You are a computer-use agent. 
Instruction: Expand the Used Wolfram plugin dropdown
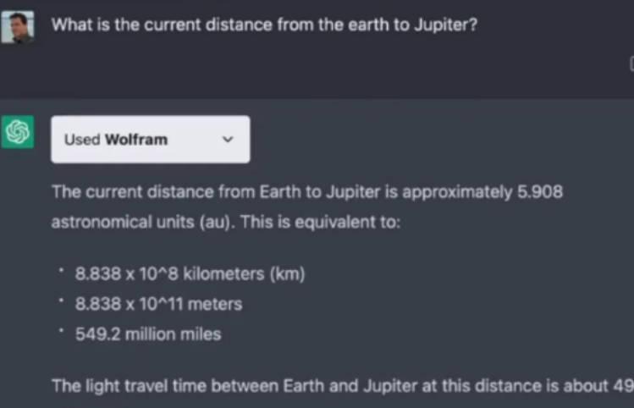(x=150, y=140)
